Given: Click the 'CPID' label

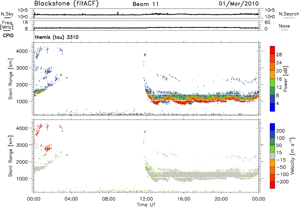Looking at the screenshot, I should tap(8, 35).
